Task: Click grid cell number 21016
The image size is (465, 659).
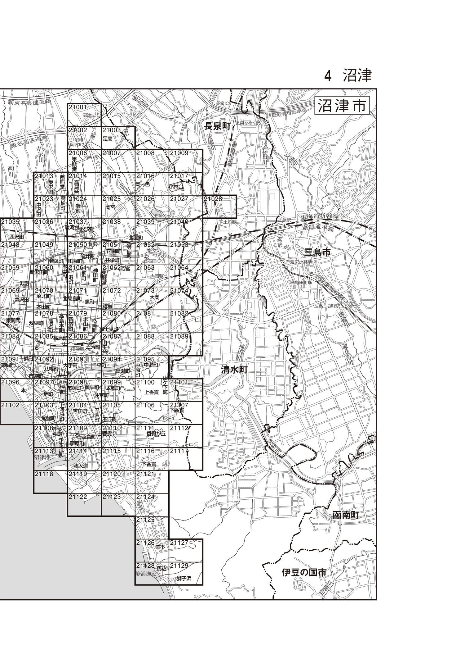Action: point(145,176)
